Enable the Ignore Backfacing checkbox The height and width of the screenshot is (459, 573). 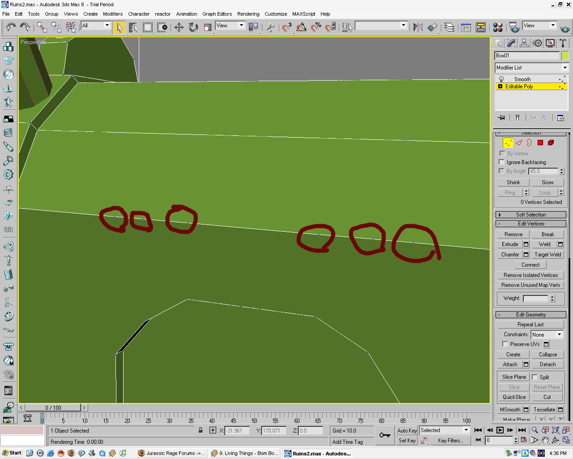502,162
